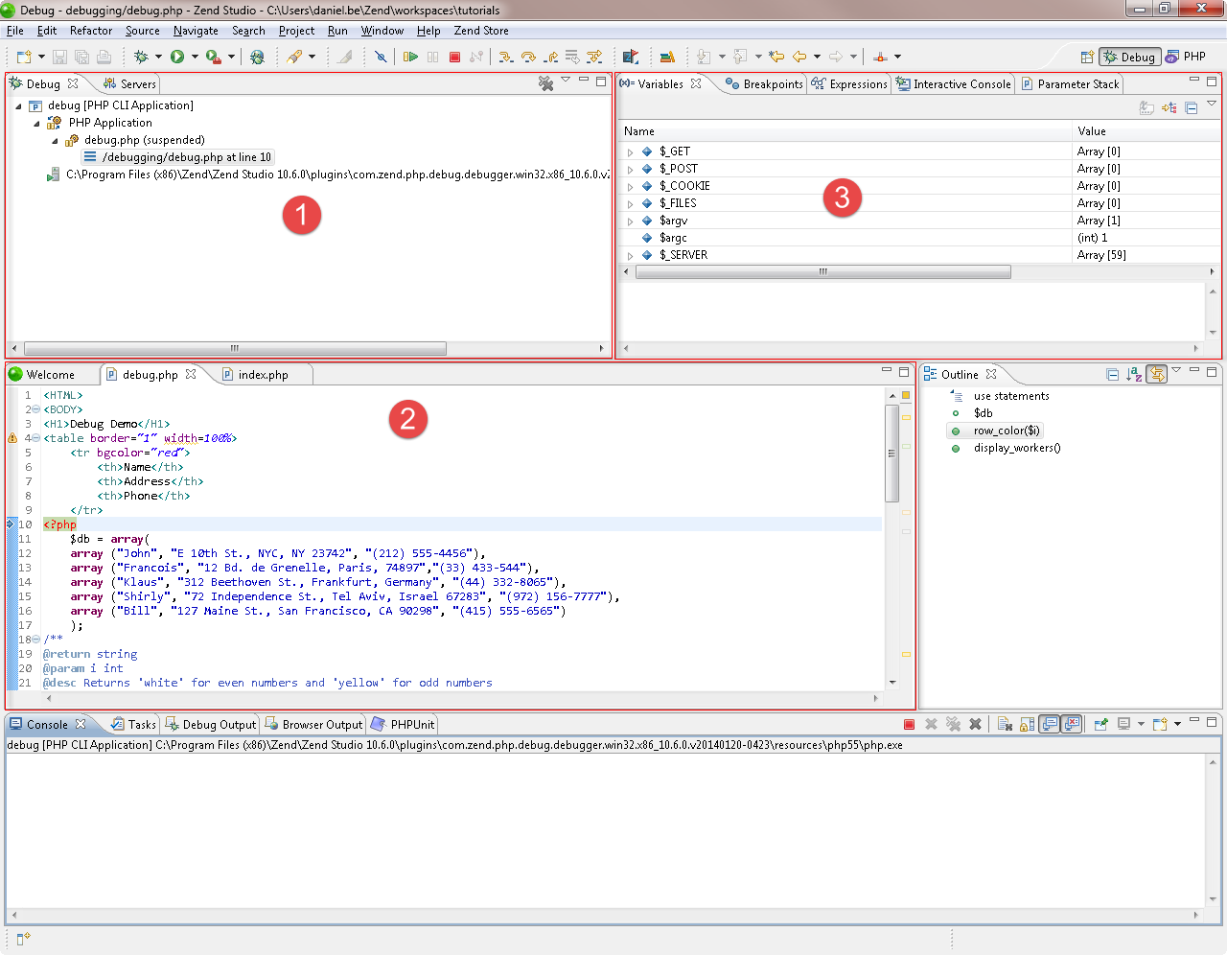Open the index.php editor tab

point(255,375)
